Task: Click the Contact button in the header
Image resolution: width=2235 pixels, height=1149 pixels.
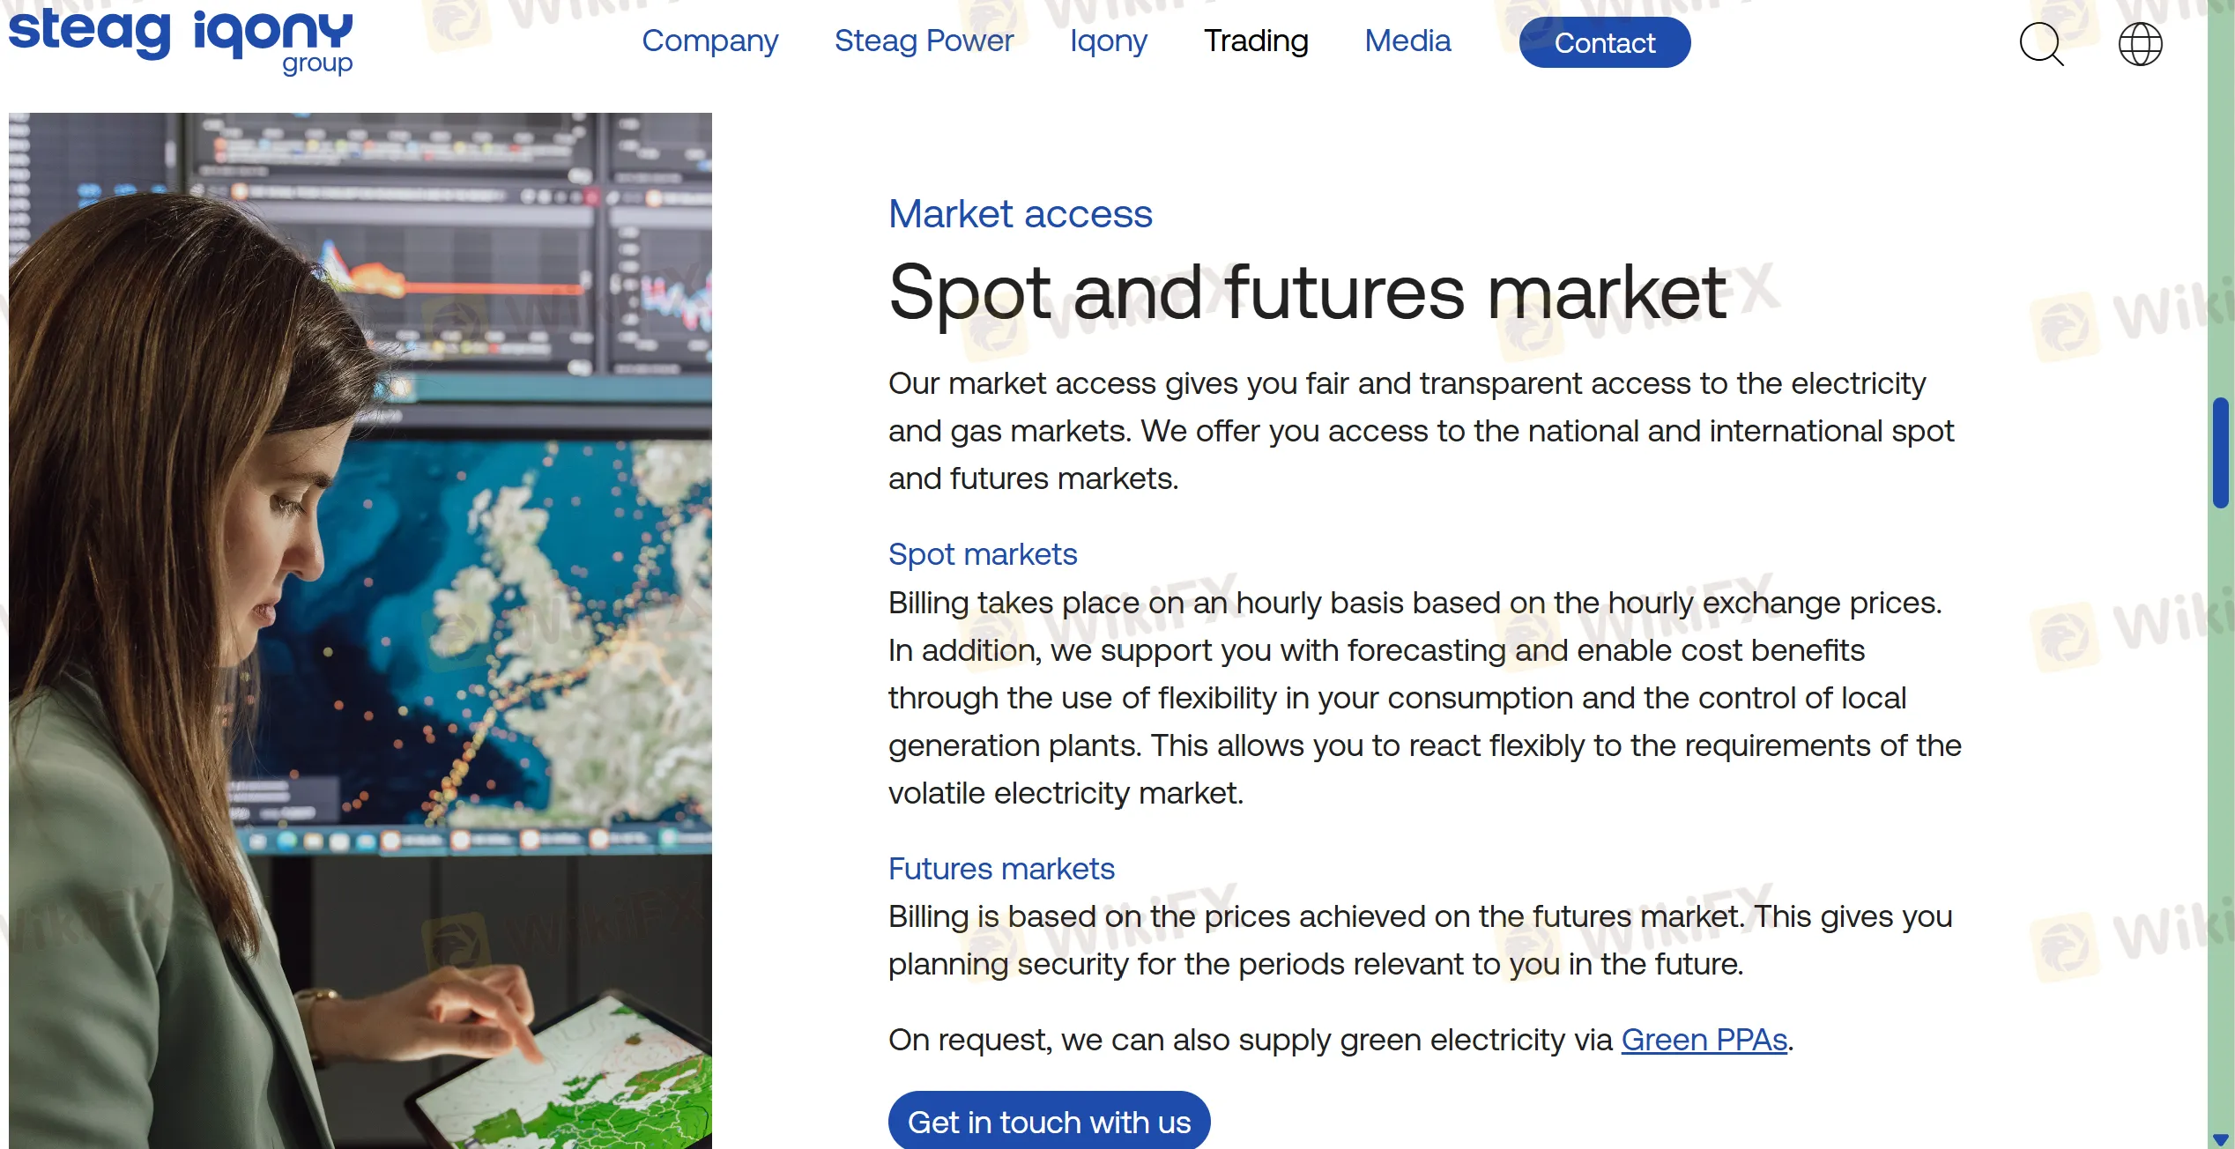Action: click(1604, 42)
